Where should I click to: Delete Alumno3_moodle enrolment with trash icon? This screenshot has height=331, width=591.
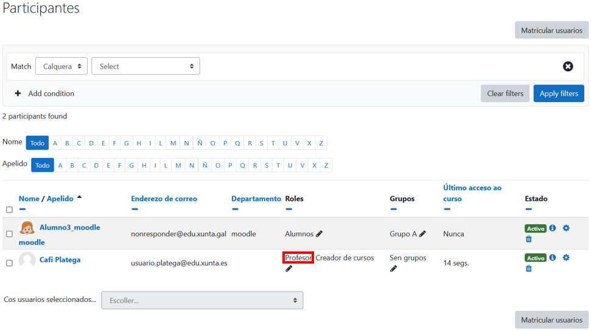click(528, 239)
